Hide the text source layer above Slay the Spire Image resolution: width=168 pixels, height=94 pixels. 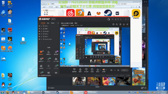[39, 37]
